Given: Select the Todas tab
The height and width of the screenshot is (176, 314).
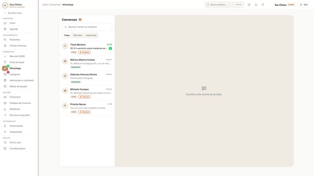Looking at the screenshot, I should point(67,35).
